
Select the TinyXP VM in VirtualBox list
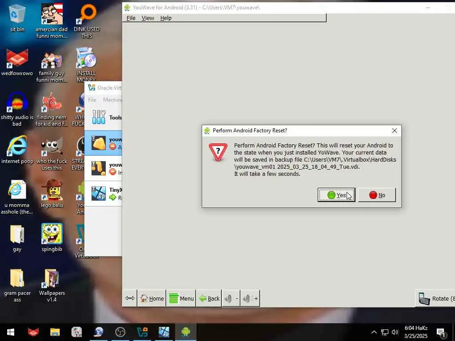(103, 194)
